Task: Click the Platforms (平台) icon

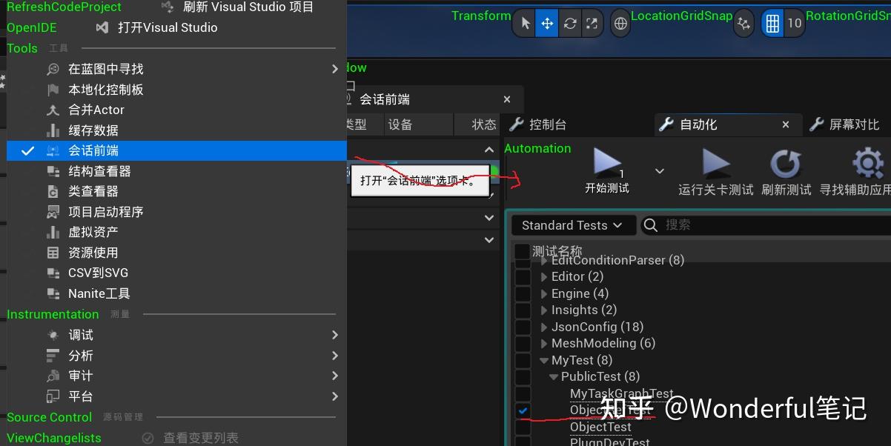Action: coord(53,396)
